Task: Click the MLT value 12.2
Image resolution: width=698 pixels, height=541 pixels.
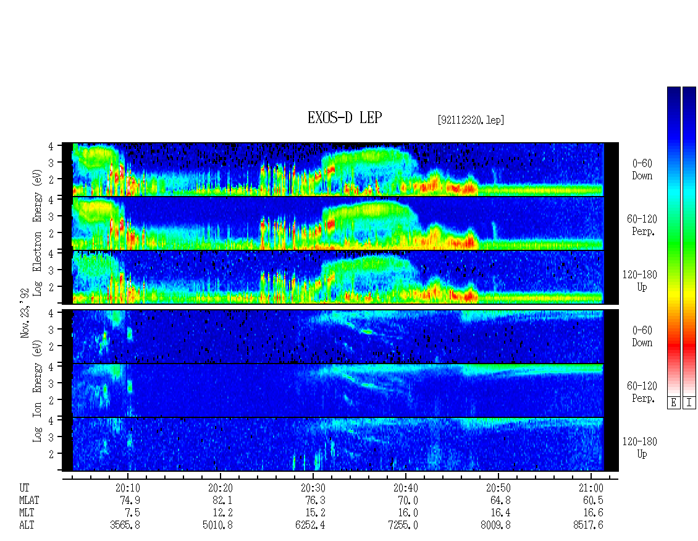Action: (x=222, y=513)
